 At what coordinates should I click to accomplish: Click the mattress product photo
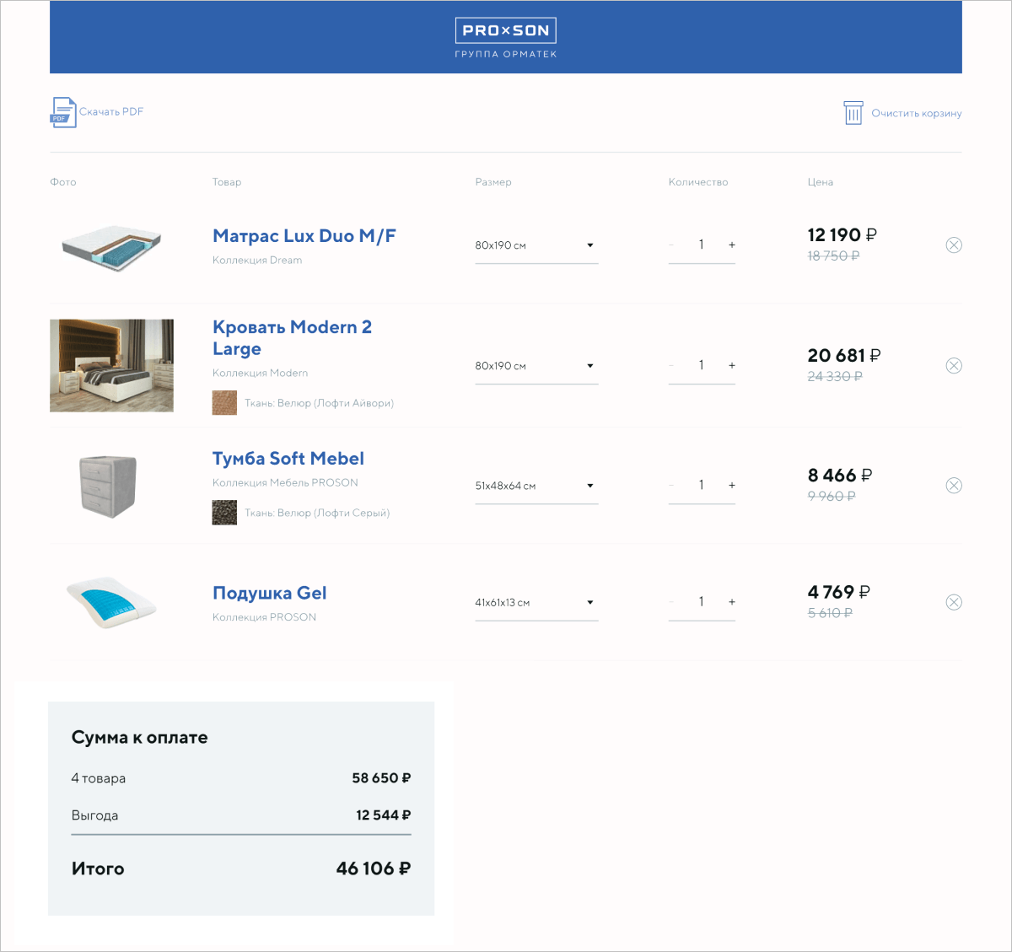tap(111, 248)
